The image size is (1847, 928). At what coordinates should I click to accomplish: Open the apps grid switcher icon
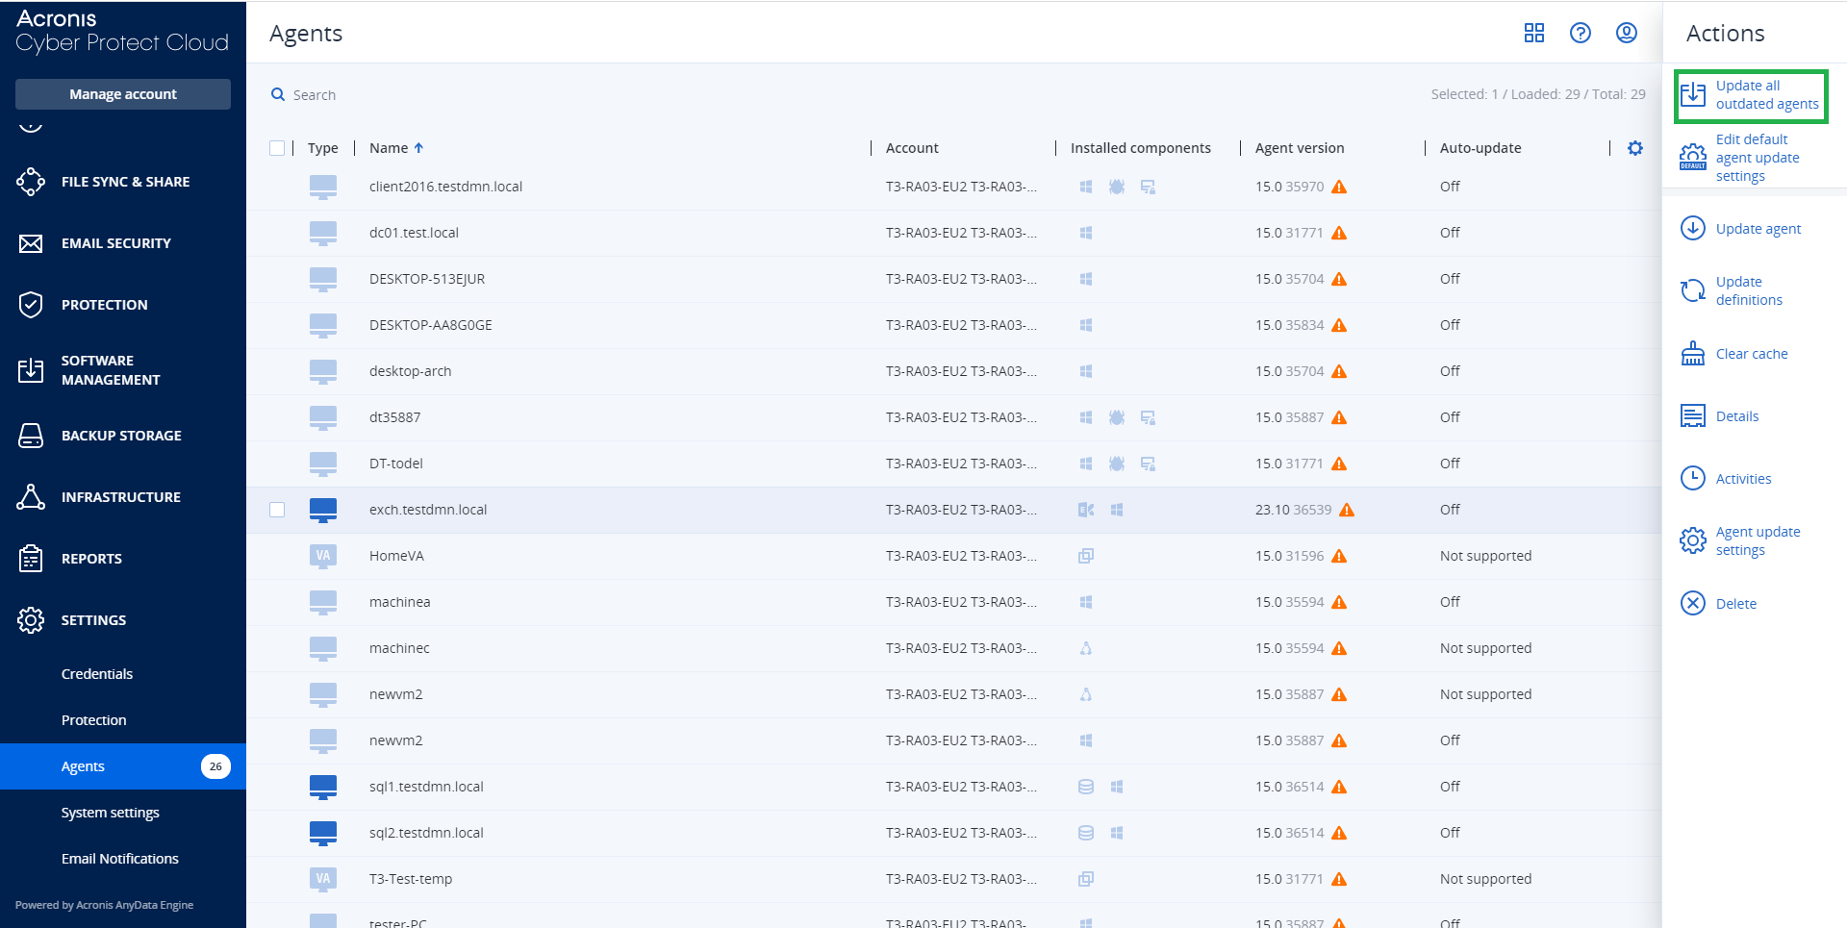(x=1534, y=33)
